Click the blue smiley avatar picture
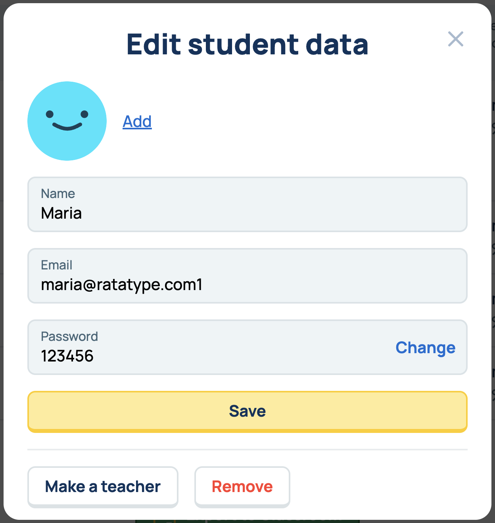This screenshot has height=523, width=495. (x=67, y=121)
